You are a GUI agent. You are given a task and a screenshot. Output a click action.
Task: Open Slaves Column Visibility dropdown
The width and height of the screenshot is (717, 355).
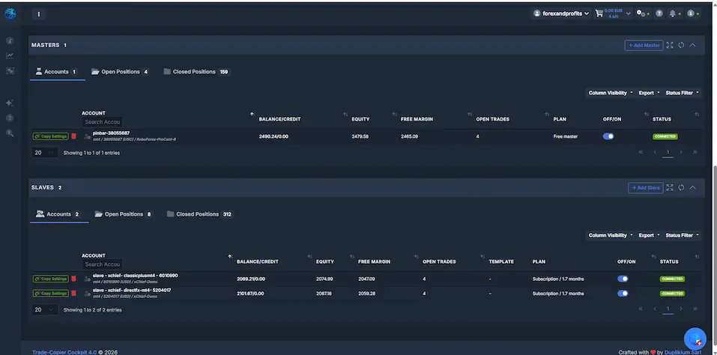[x=611, y=235]
